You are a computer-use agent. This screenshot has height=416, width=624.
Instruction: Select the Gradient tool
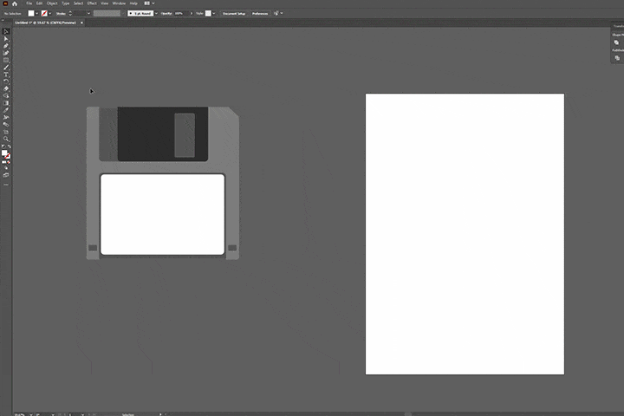pos(6,103)
